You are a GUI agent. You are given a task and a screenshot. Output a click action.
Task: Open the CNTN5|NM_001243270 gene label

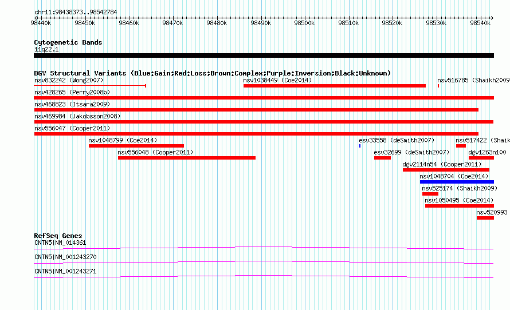tap(65, 257)
